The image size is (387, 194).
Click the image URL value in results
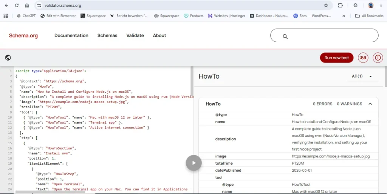pyautogui.click(x=331, y=156)
